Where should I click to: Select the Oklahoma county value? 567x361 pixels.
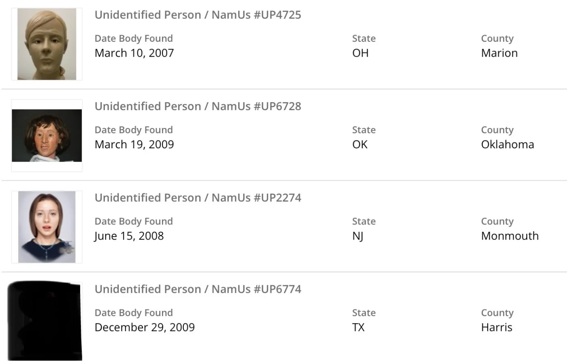pyautogui.click(x=507, y=145)
